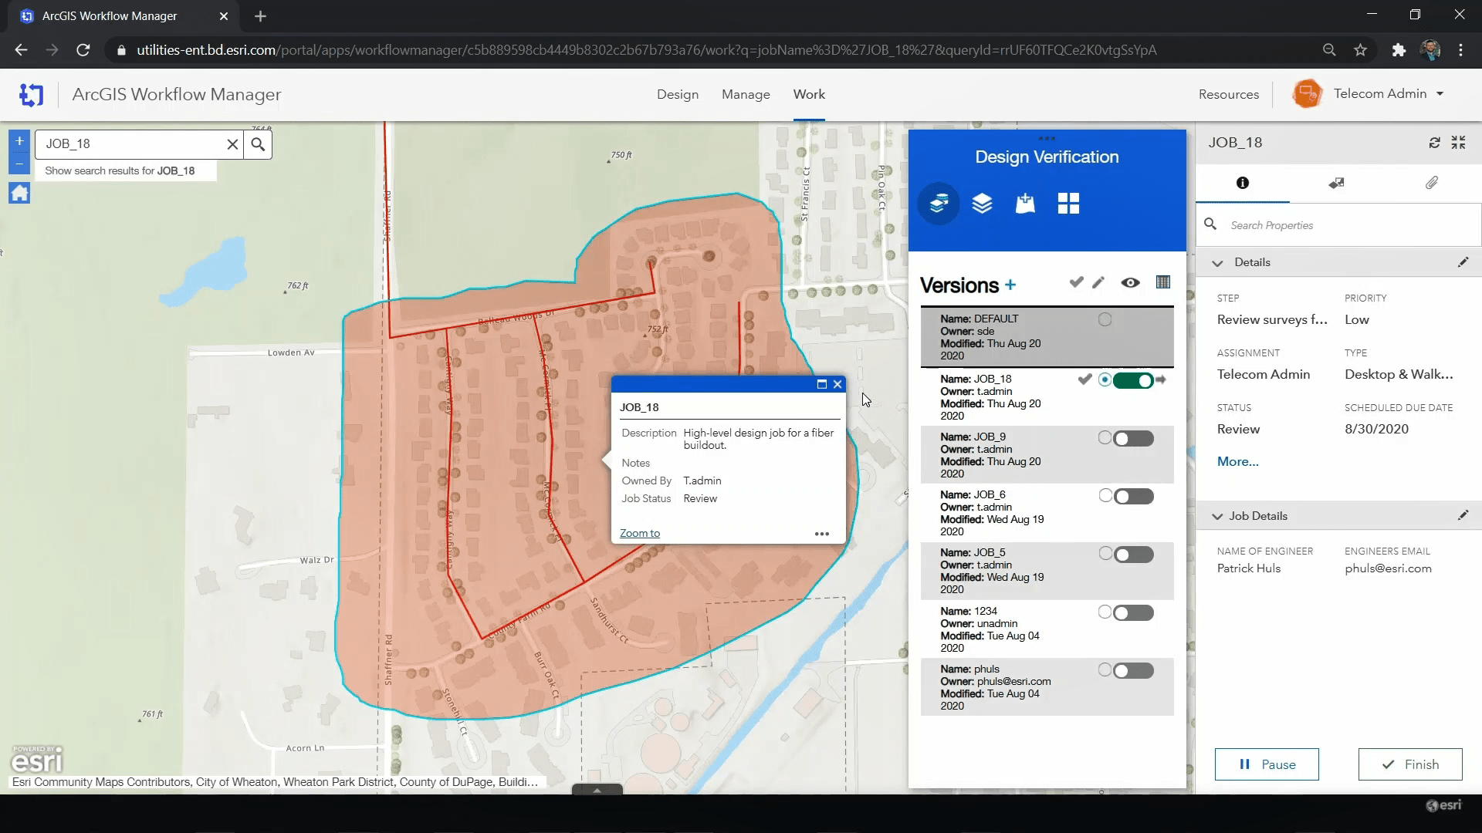Viewport: 1482px width, 833px height.
Task: Click the grid/tiles icon in Versions toolbar
Action: 1163,283
